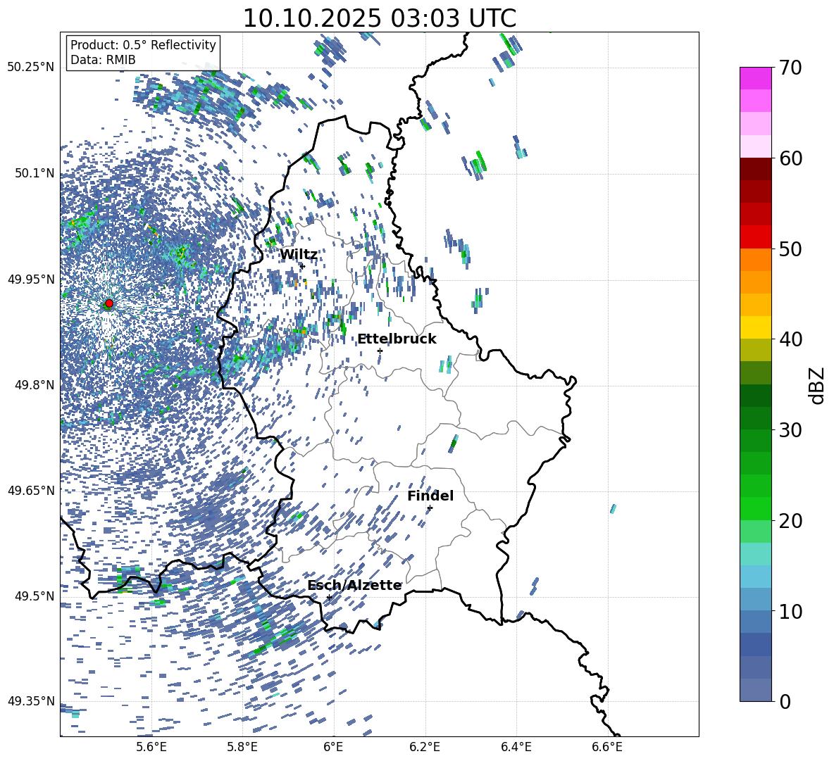Click the 70 dBZ magenta color swatch
Image resolution: width=834 pixels, height=761 pixels.
coord(755,78)
